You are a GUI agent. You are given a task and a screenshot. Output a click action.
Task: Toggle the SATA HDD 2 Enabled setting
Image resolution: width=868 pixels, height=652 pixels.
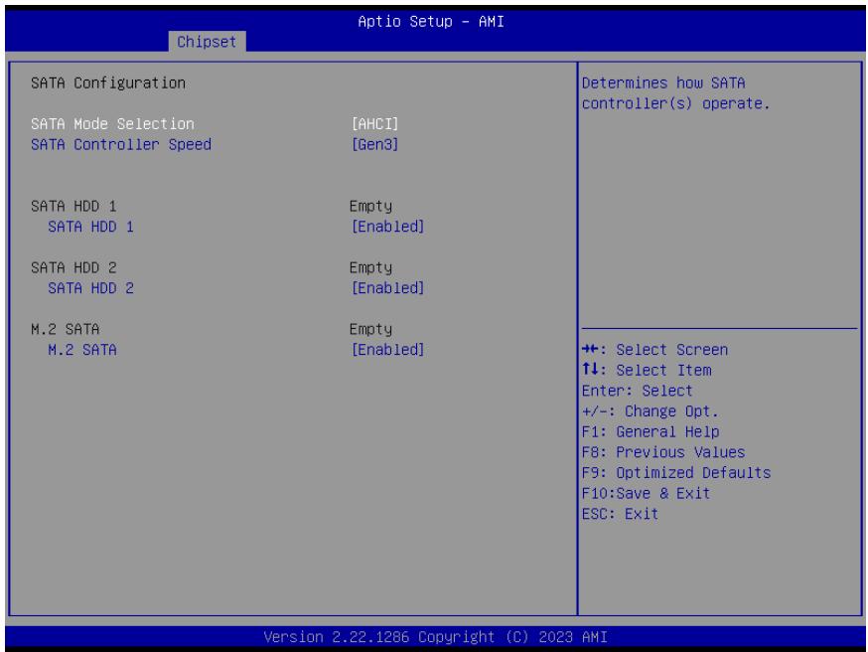click(x=387, y=287)
